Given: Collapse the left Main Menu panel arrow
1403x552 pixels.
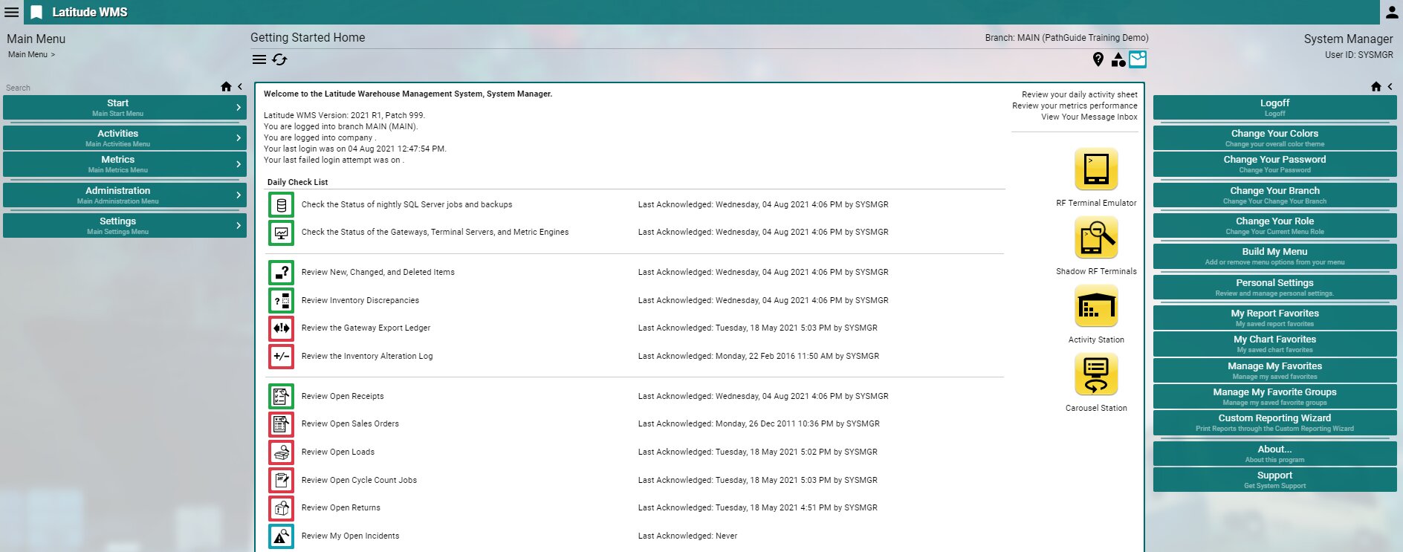Looking at the screenshot, I should pyautogui.click(x=240, y=87).
